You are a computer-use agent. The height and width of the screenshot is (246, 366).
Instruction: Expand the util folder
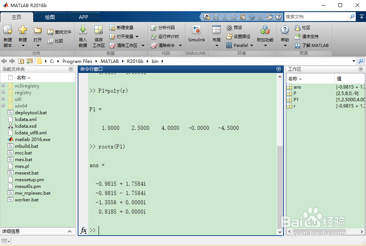[x=3, y=99]
